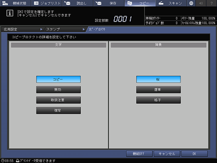The width and height of the screenshot is (217, 163).
Task: Click the arrow after 応用設定
Action: coord(41,29)
